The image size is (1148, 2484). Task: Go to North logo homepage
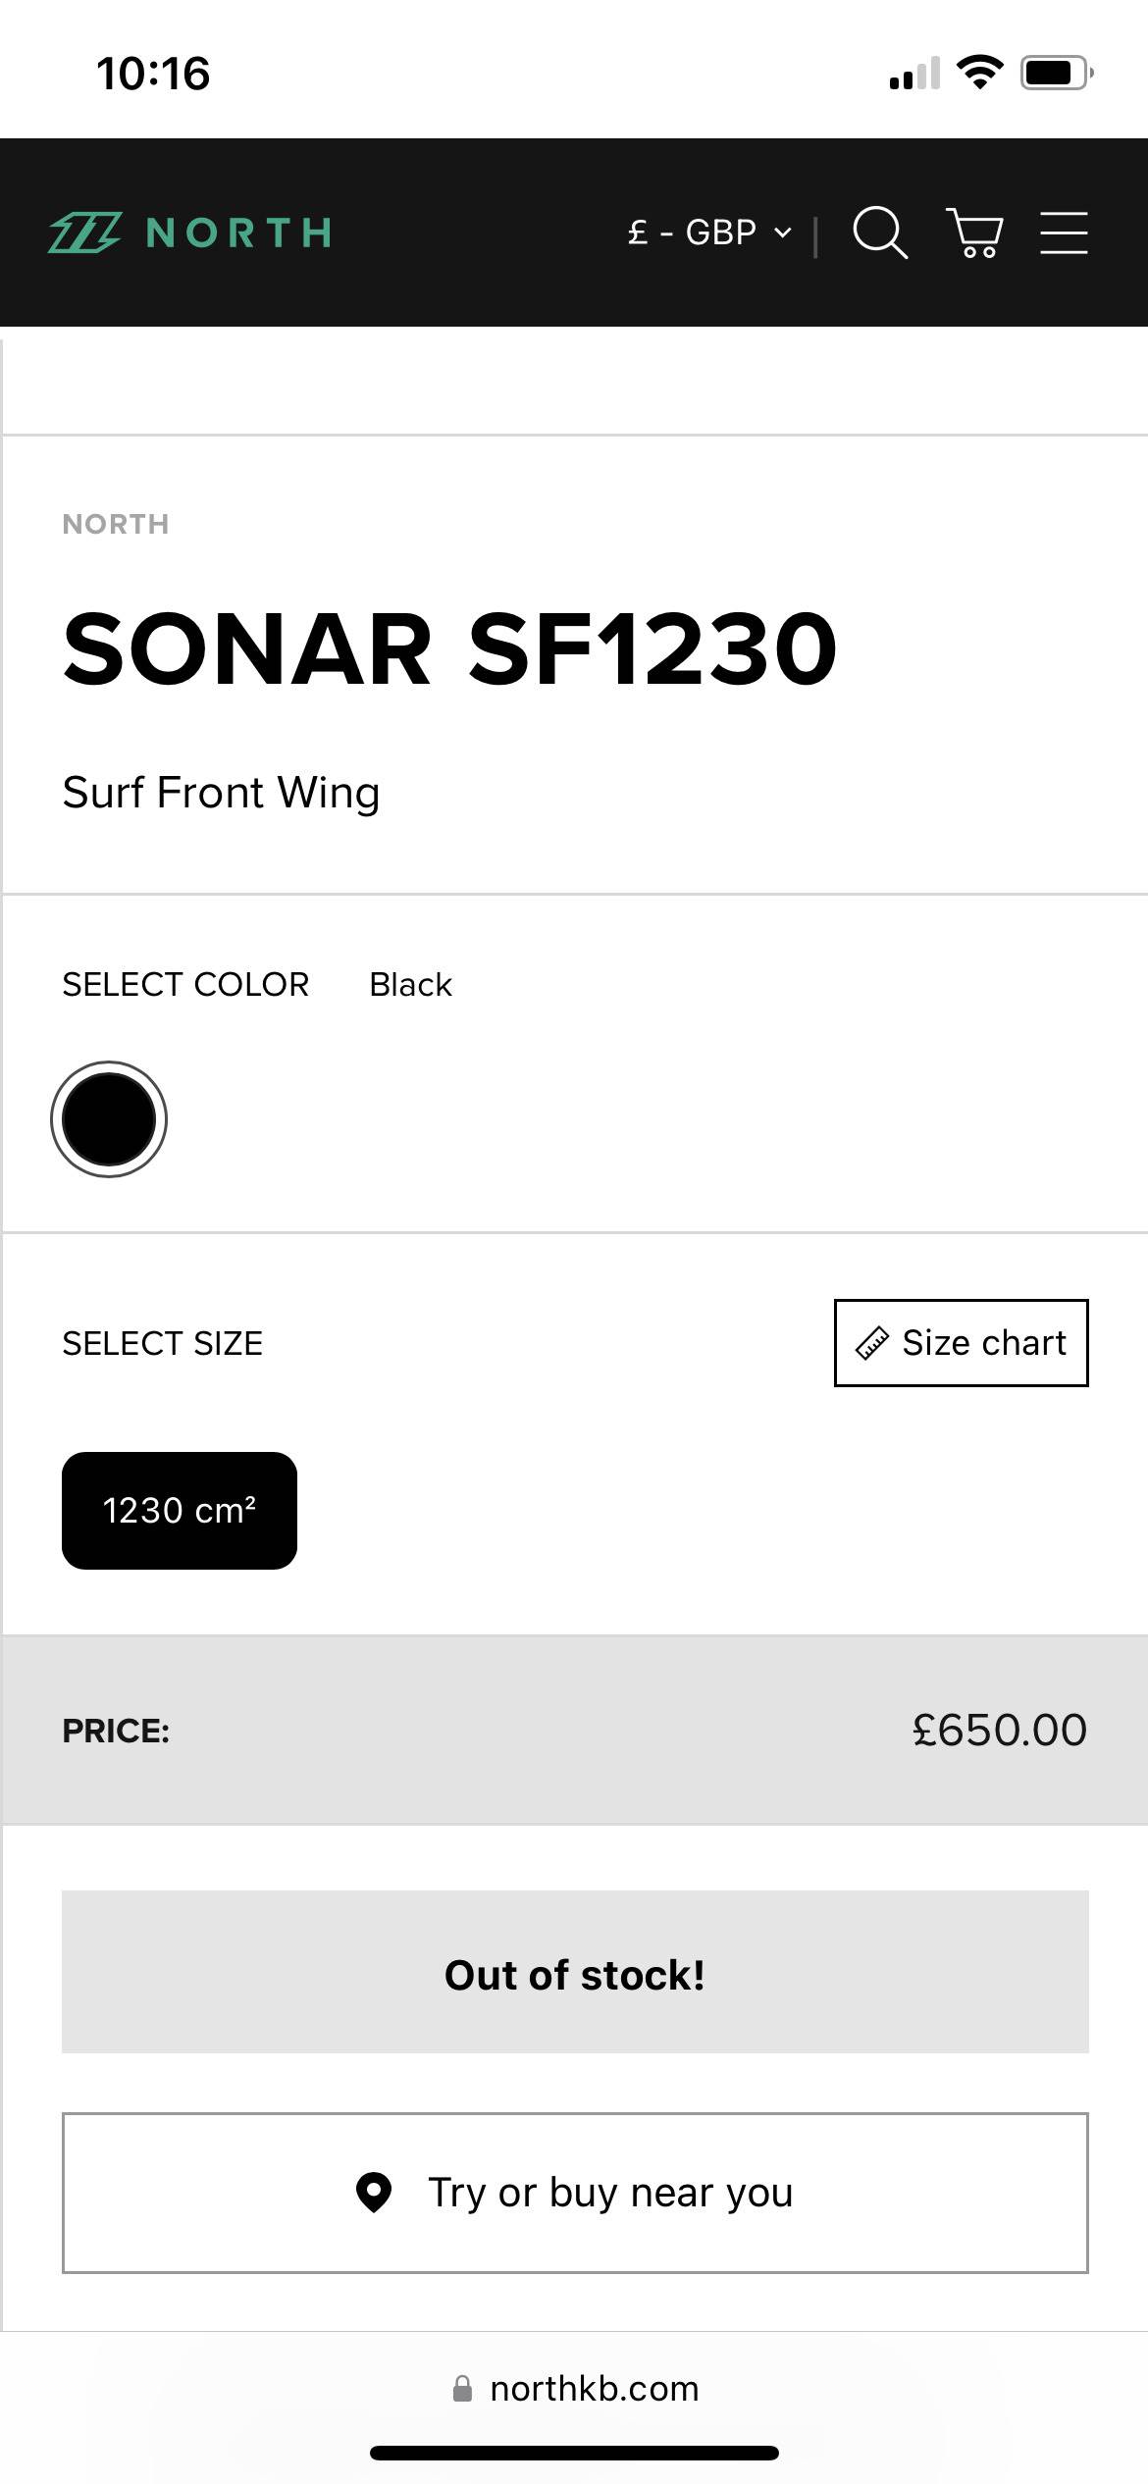point(190,233)
